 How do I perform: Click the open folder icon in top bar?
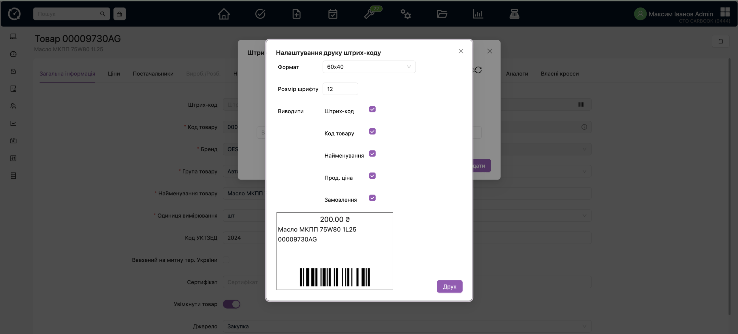click(x=442, y=14)
